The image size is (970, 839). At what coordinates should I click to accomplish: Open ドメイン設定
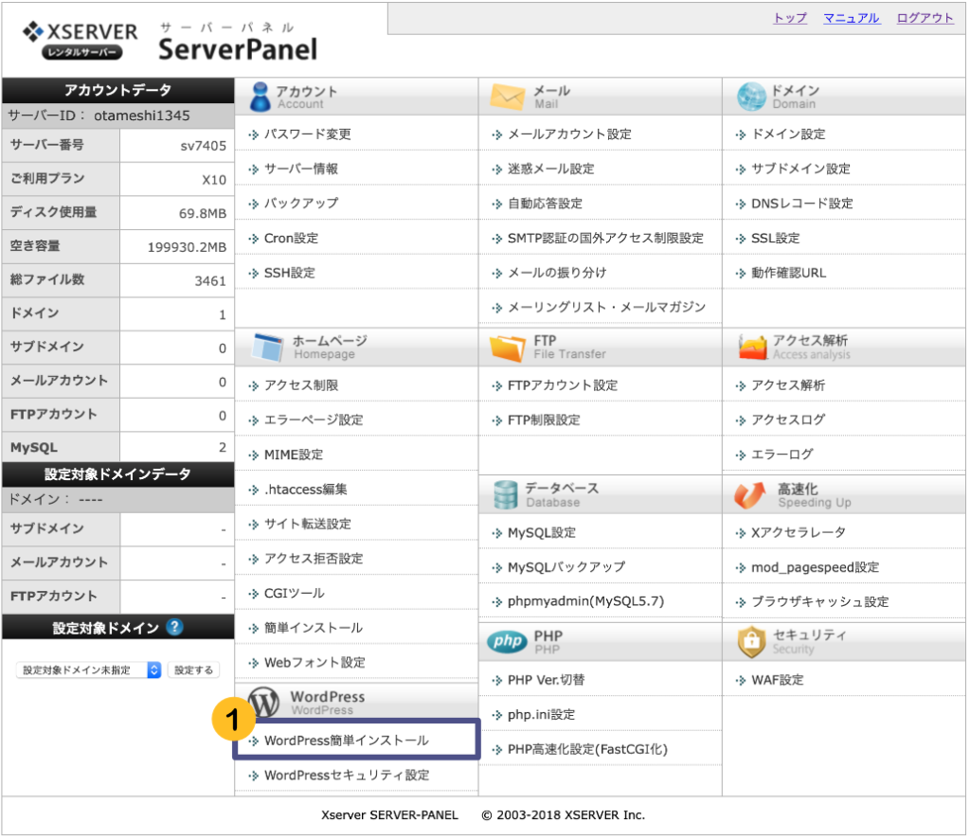(x=788, y=134)
